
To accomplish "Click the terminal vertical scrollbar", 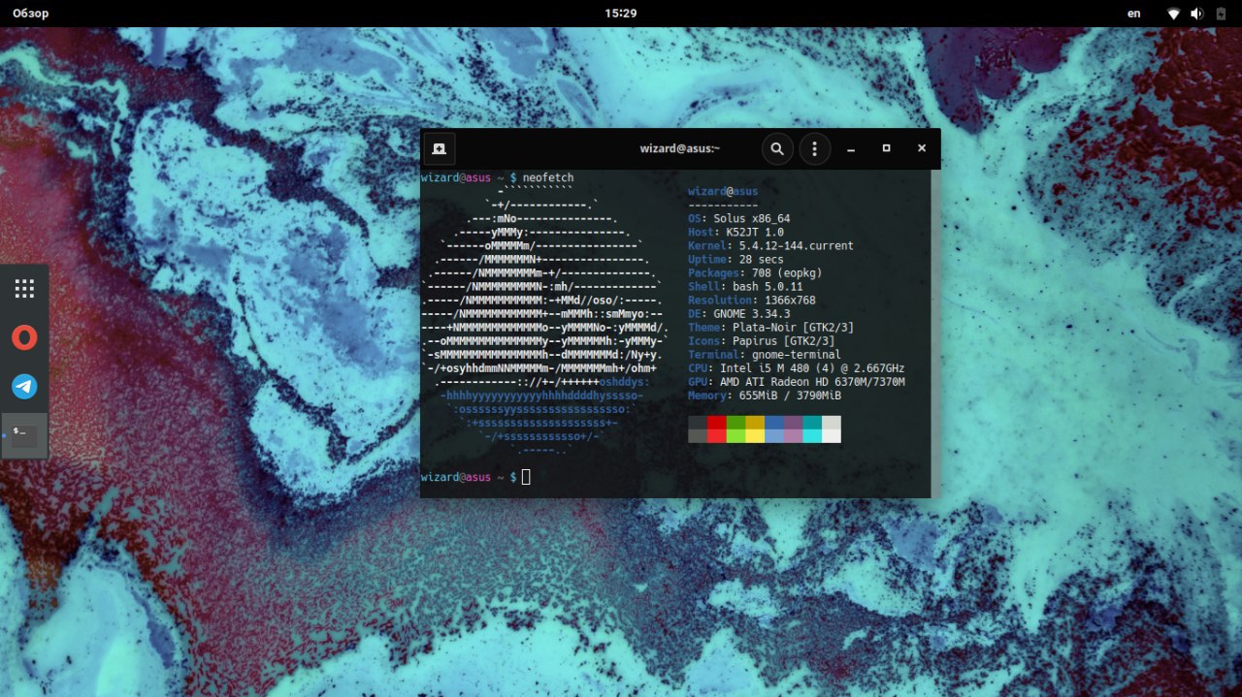I will pyautogui.click(x=935, y=333).
